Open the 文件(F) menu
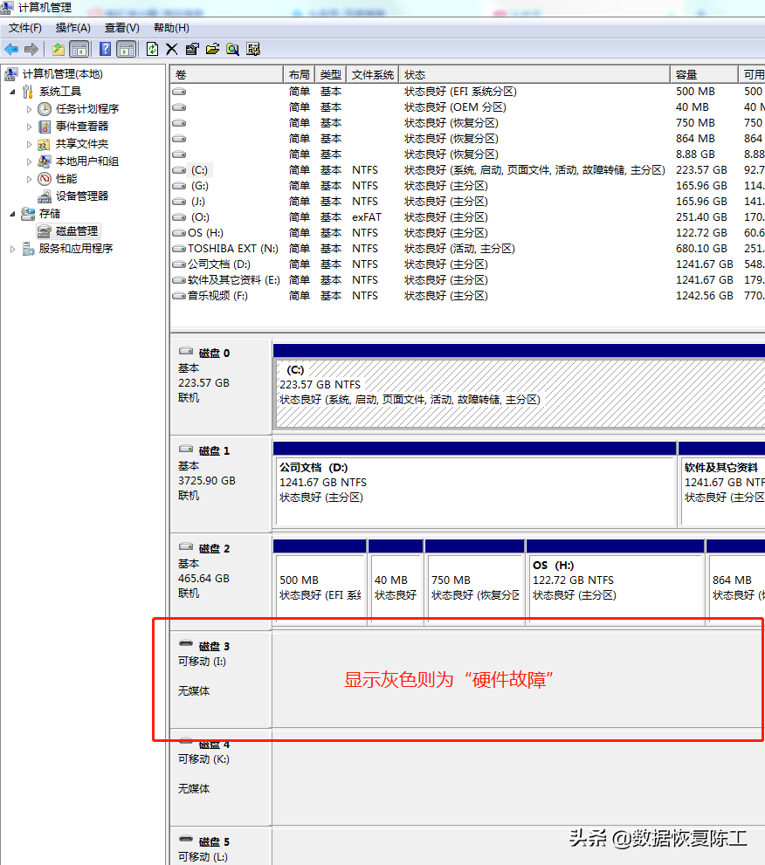This screenshot has height=865, width=765. click(x=24, y=28)
